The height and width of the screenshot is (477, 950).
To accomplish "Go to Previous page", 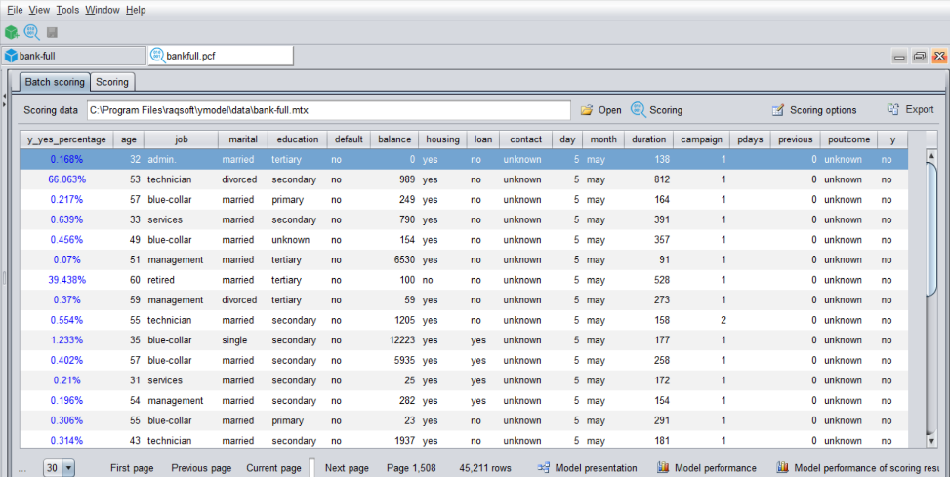I will click(x=201, y=468).
